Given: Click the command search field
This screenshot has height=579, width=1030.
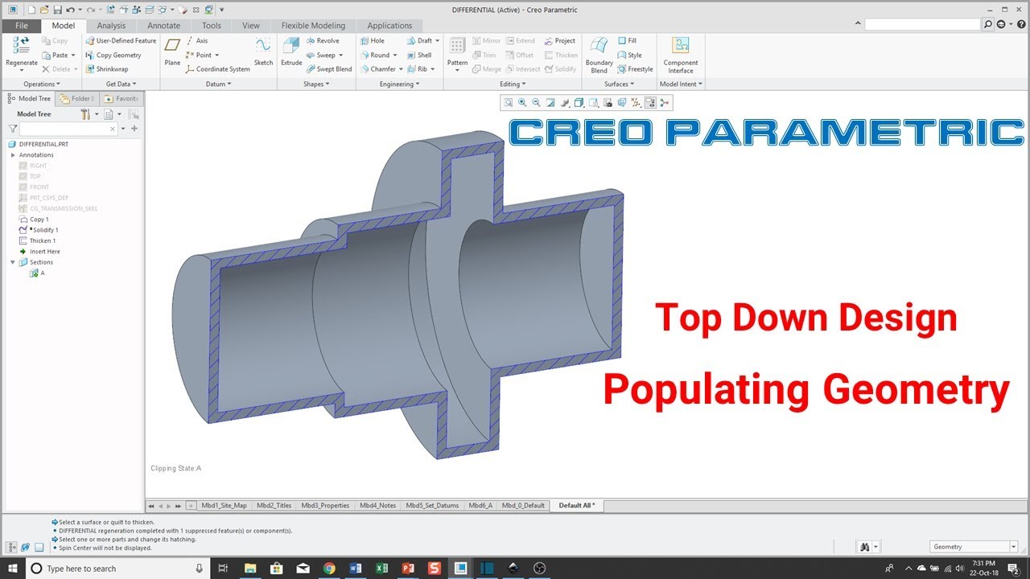Looking at the screenshot, I should [922, 25].
